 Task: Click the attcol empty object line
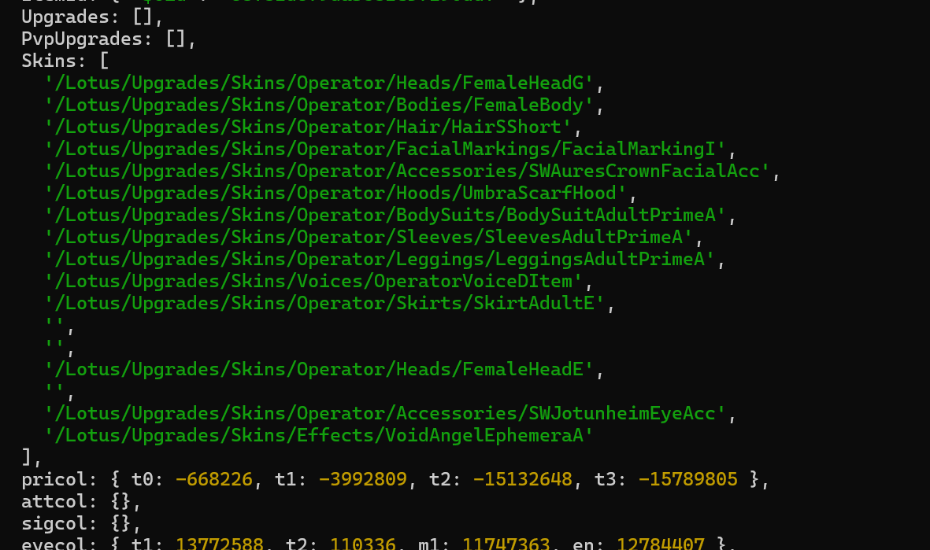[x=81, y=501]
